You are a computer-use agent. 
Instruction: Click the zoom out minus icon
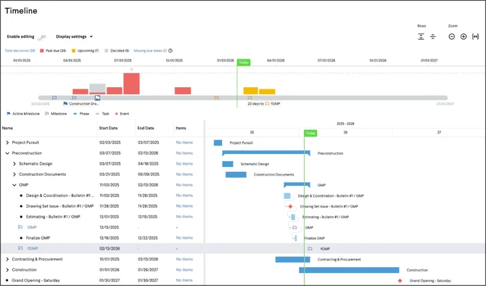[452, 36]
